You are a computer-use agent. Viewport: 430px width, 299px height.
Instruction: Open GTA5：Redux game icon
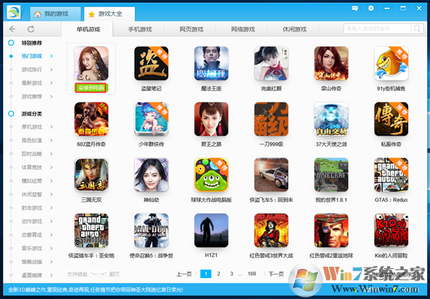[x=391, y=175]
